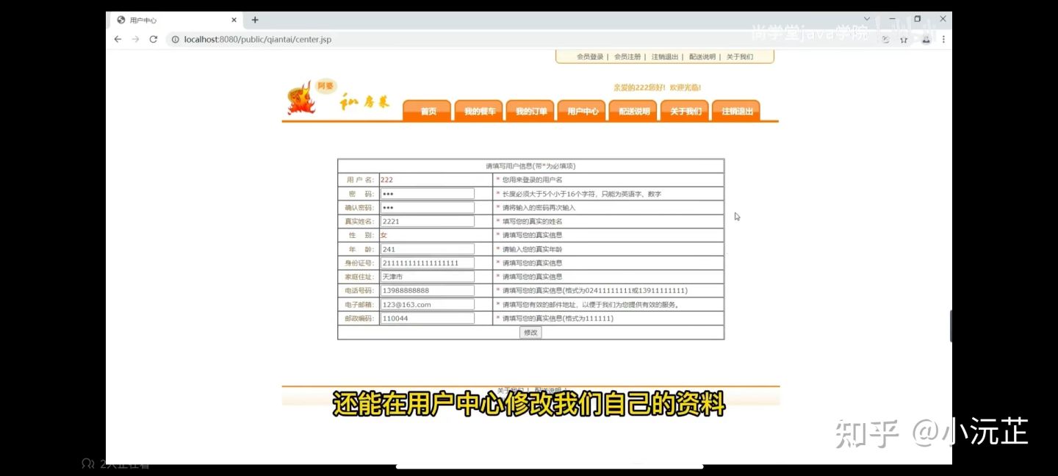This screenshot has height=476, width=1058.
Task: Open 用户中心 navigation tab
Action: [582, 110]
